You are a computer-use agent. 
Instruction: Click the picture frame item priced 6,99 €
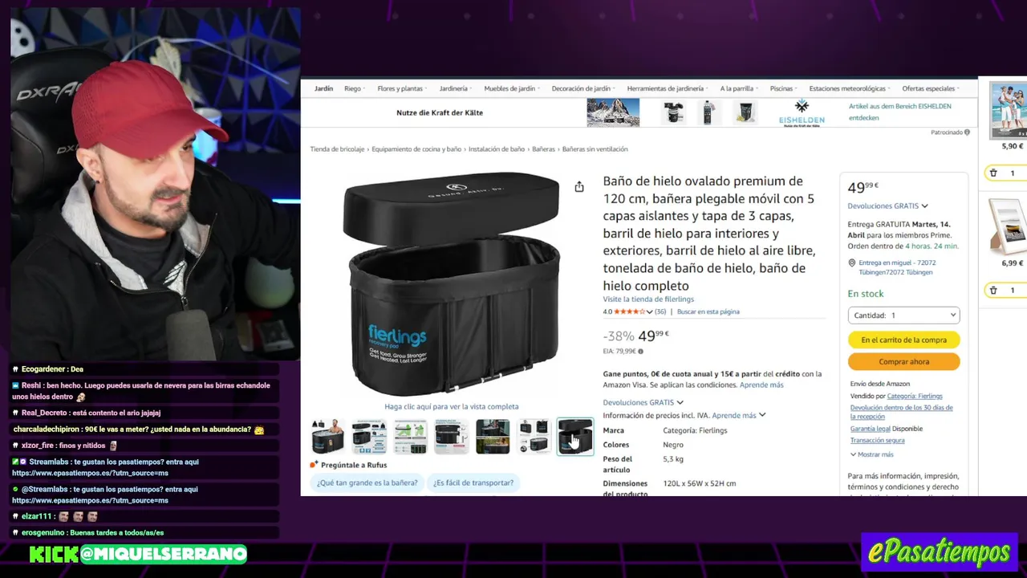1009,226
